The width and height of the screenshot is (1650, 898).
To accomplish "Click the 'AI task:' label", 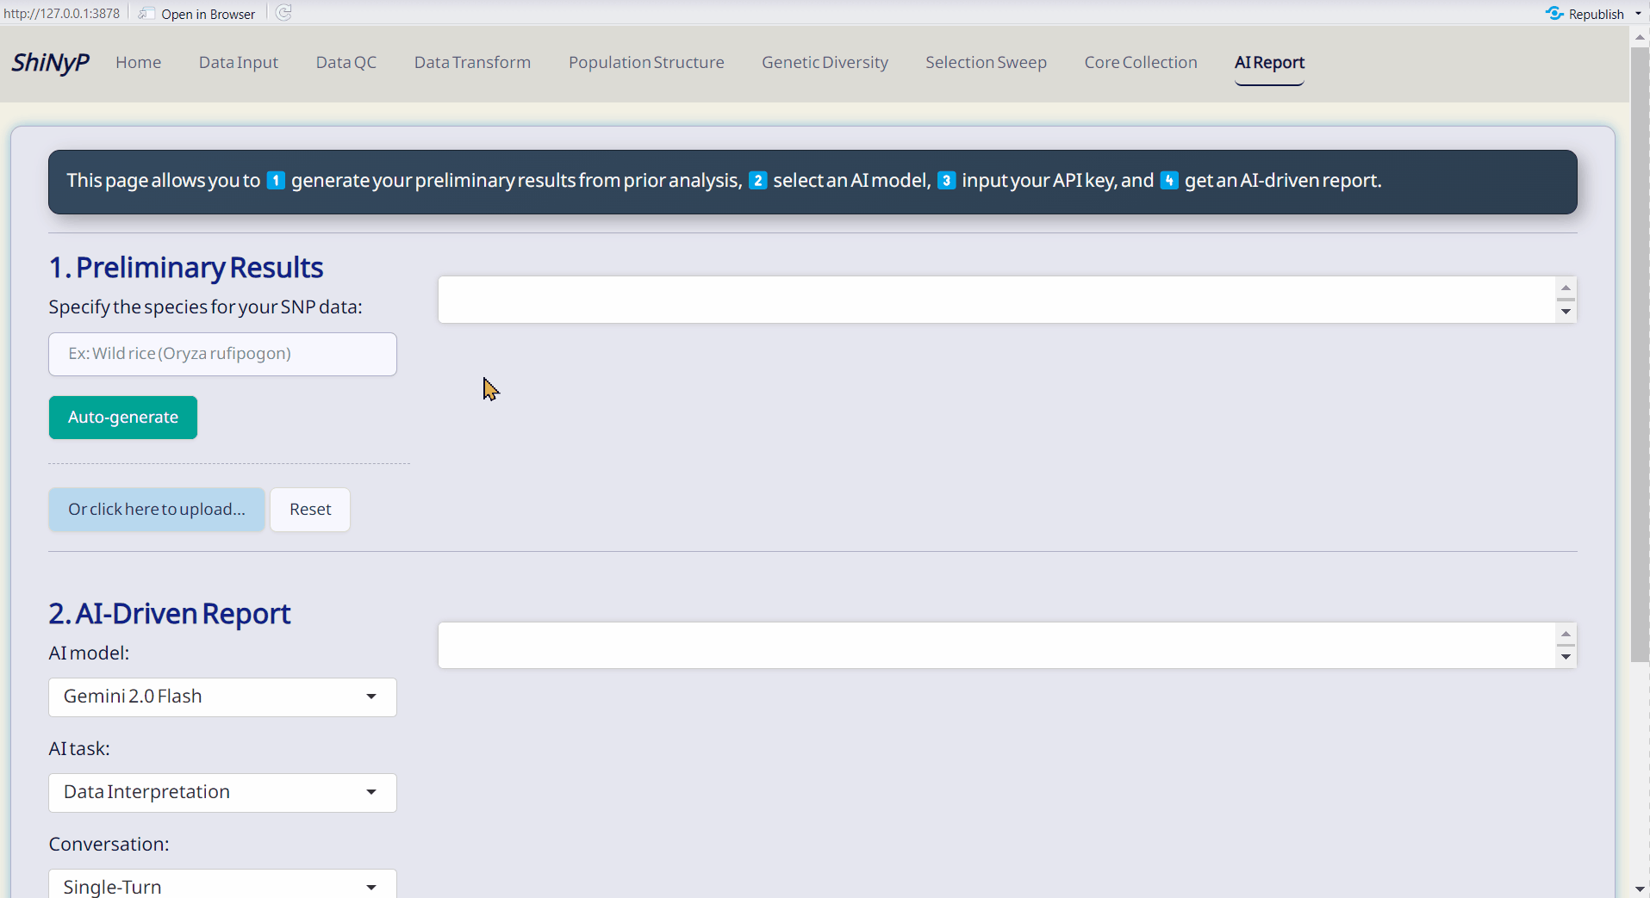I will coord(79,749).
